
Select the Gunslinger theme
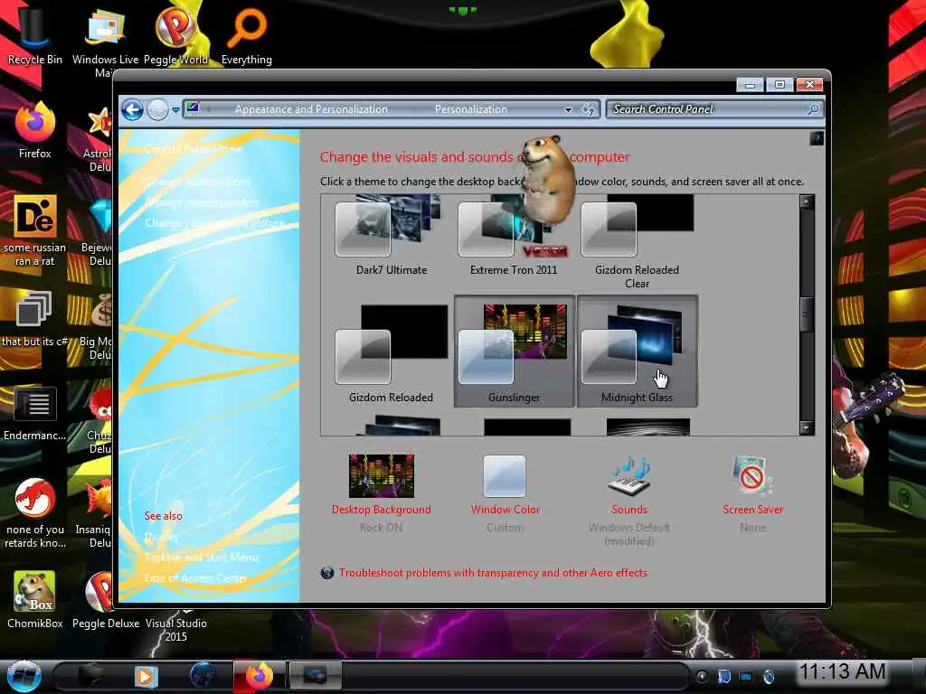coord(514,352)
